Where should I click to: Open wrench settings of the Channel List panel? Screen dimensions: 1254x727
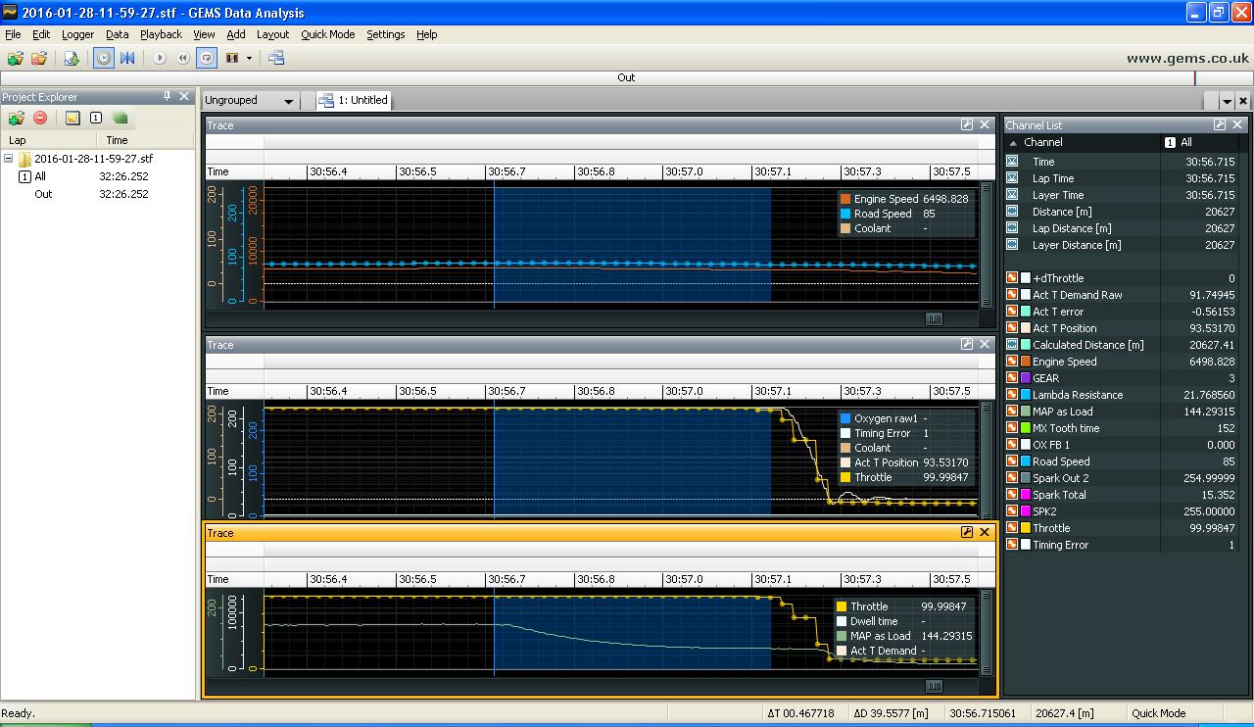[x=1220, y=125]
